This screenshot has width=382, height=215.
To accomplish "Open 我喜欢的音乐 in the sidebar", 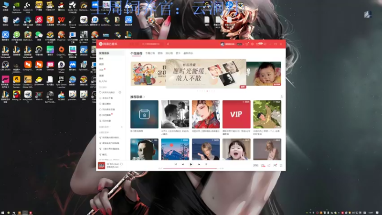I will coord(108,92).
